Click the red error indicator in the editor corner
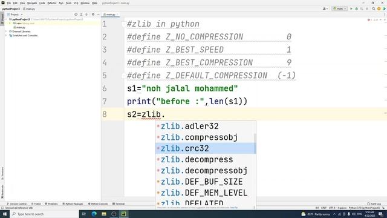Image resolution: width=387 pixels, height=218 pixels. pos(369,20)
